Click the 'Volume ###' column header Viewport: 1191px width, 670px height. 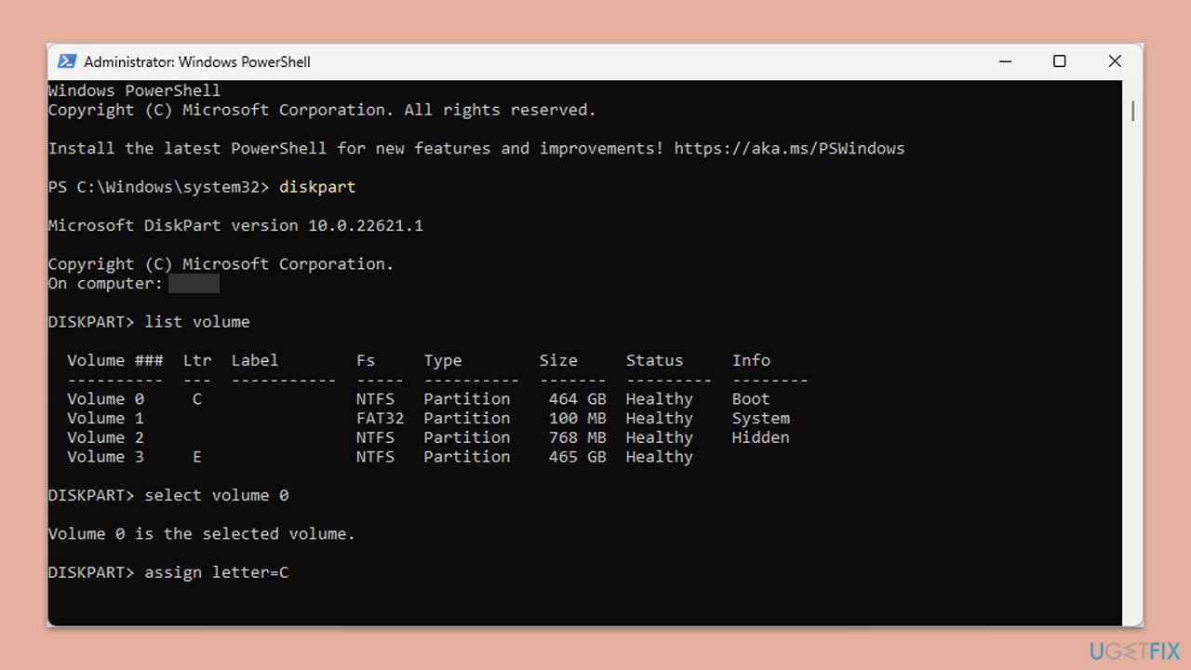(115, 360)
